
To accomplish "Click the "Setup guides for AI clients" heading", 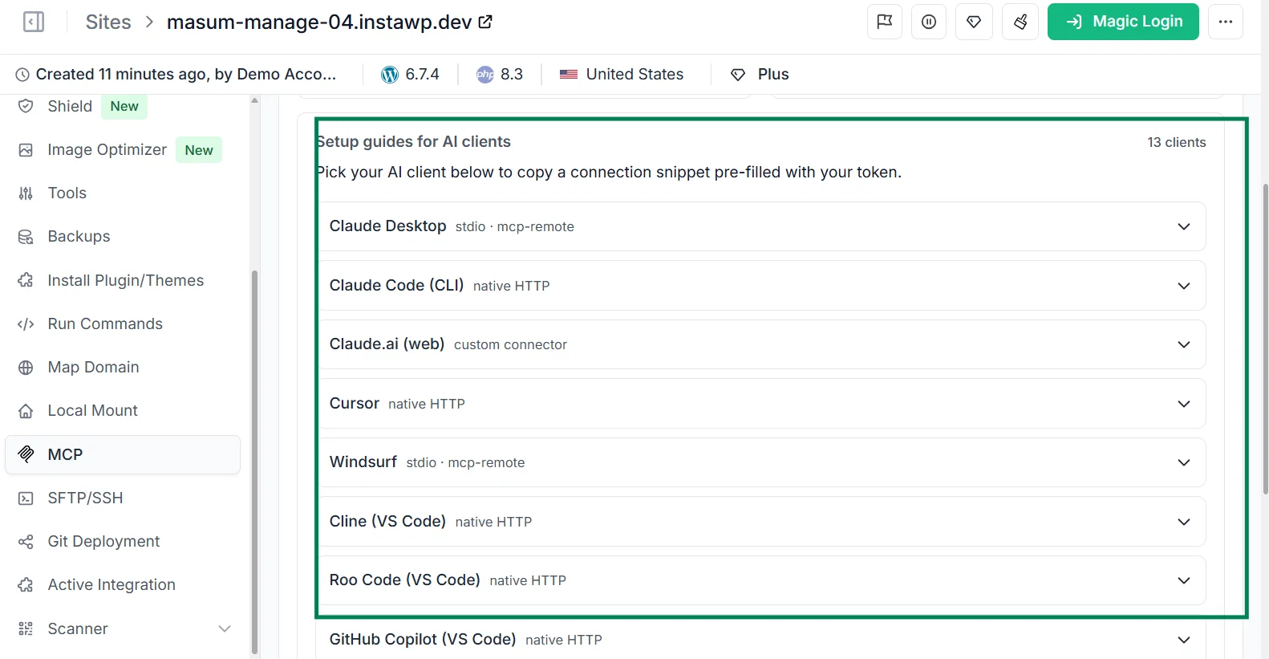I will click(414, 141).
